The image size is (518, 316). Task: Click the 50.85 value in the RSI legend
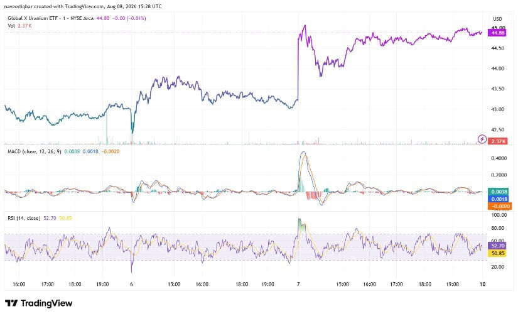[x=65, y=218]
